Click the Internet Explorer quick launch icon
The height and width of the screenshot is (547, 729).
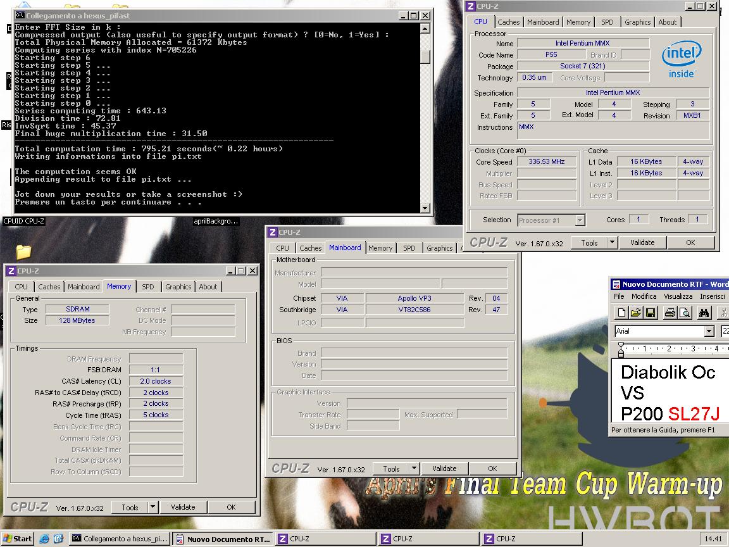44,539
